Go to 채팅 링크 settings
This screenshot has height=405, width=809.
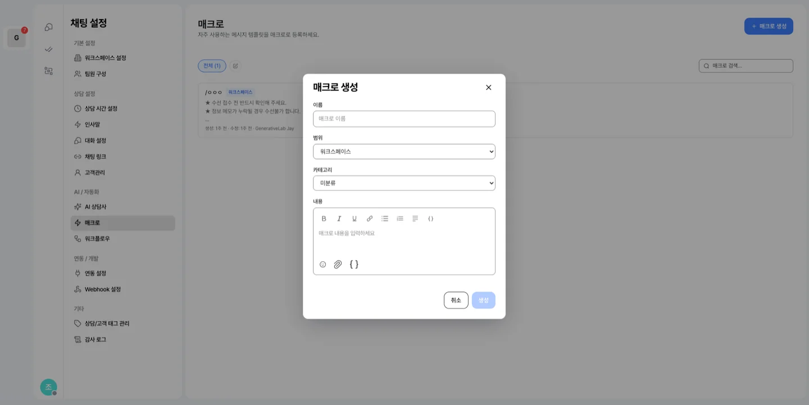click(x=122, y=157)
